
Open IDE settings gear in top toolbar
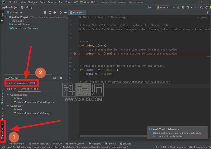tap(207, 7)
